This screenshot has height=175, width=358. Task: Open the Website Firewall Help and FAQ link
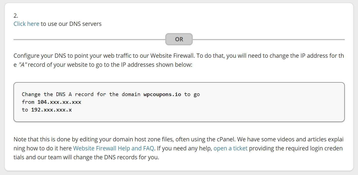(113, 149)
